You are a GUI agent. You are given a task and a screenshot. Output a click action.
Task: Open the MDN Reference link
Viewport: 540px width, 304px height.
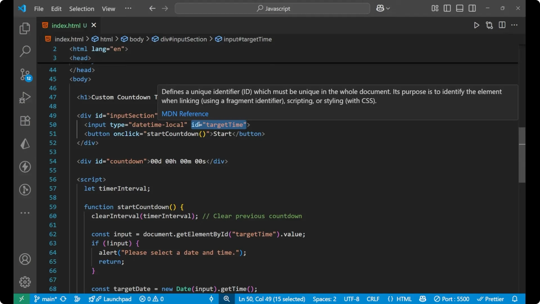point(185,114)
